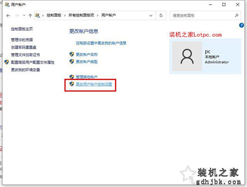
Task: Minimize the 用户帐户 window
Action: click(x=210, y=5)
